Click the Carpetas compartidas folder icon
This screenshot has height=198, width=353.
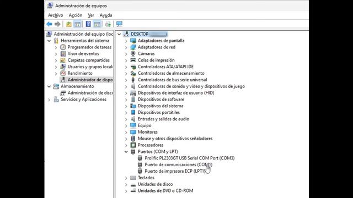(63, 60)
